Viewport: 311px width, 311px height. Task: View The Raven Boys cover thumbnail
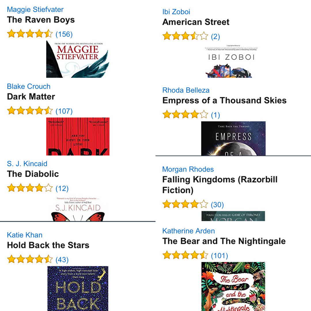tap(78, 59)
